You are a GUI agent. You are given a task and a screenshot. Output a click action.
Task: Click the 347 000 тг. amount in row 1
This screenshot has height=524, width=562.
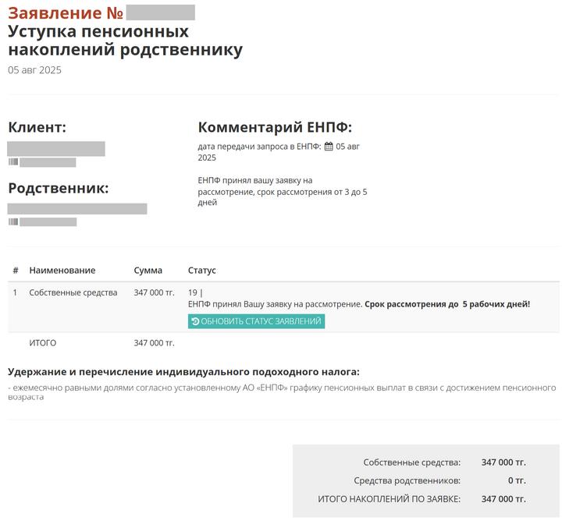click(154, 293)
